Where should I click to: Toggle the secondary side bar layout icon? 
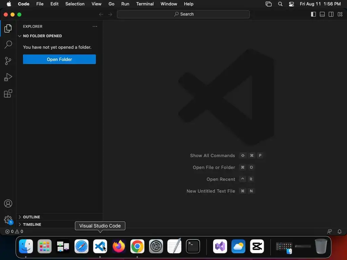[x=331, y=14]
